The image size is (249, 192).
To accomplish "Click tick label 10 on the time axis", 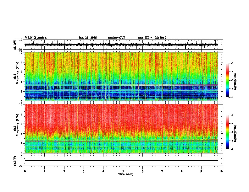I will 221,171.
